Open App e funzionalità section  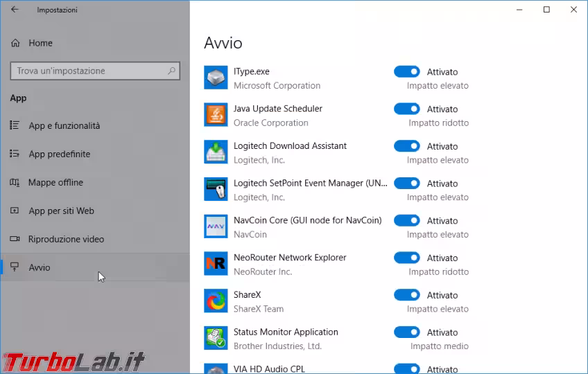[95, 125]
